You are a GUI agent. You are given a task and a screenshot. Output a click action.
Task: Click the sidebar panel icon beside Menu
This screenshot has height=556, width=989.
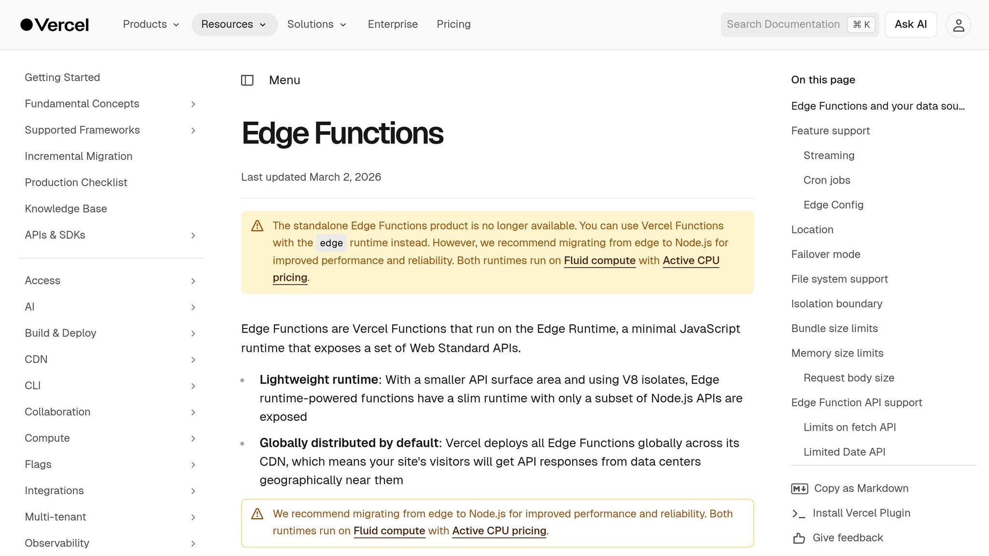(x=247, y=80)
